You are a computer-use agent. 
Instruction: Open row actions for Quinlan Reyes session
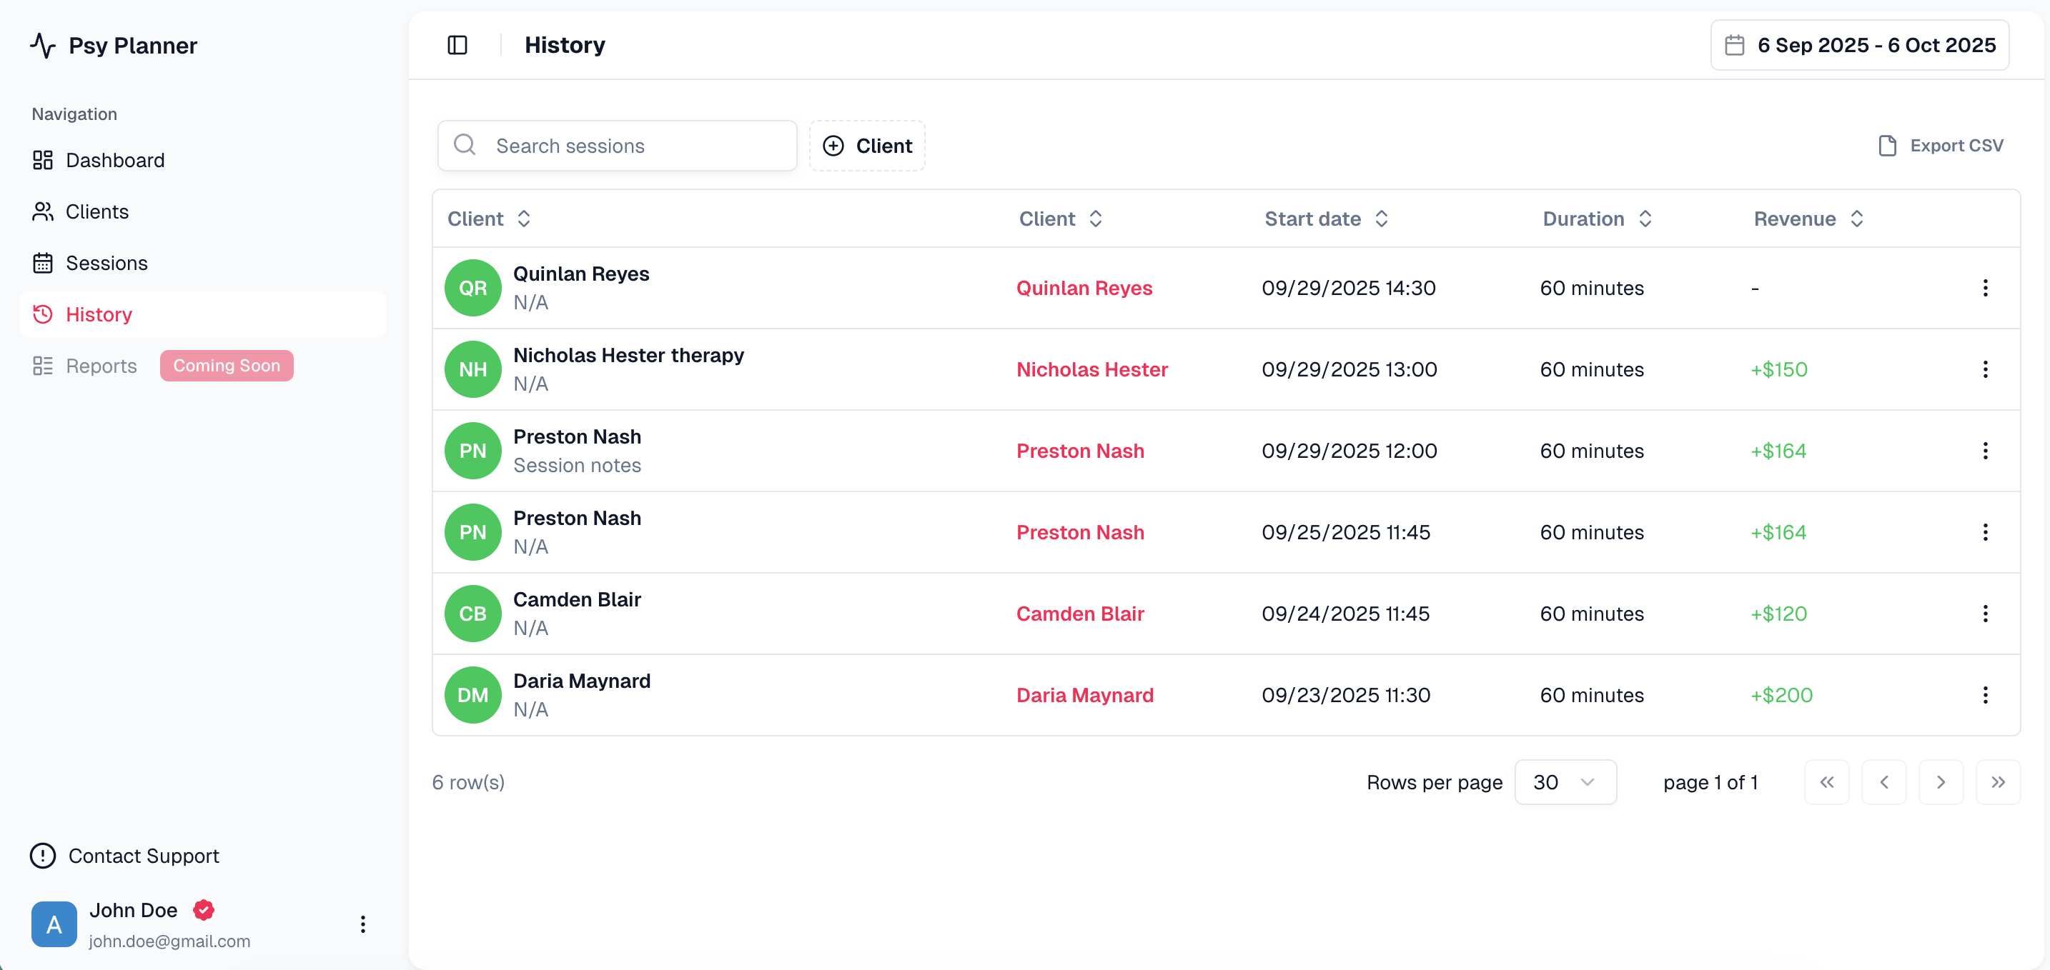point(1985,288)
